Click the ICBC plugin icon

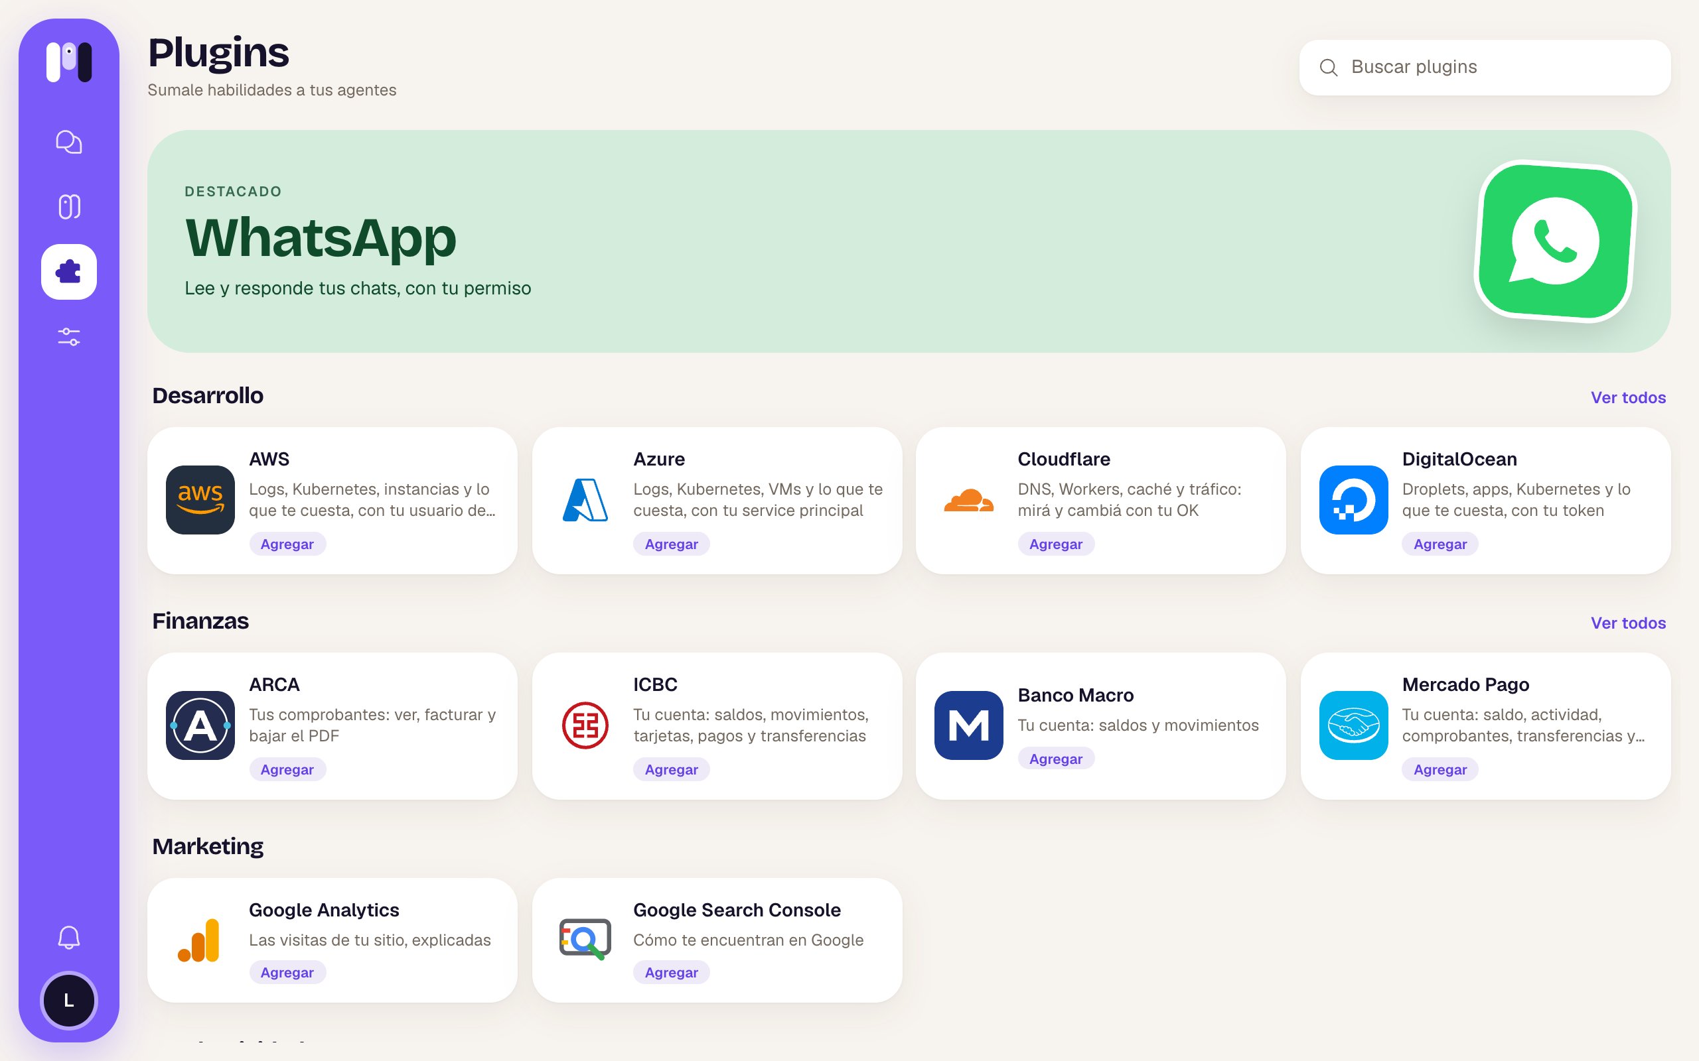click(585, 725)
